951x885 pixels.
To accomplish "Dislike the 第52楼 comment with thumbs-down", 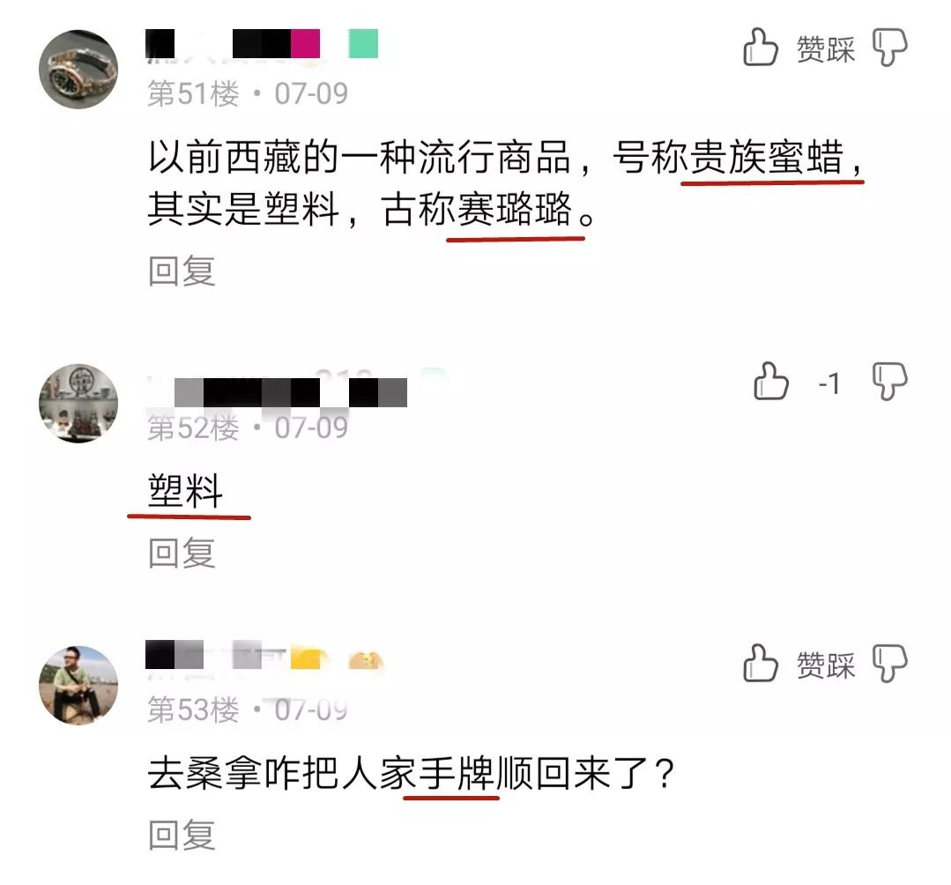I will 889,382.
